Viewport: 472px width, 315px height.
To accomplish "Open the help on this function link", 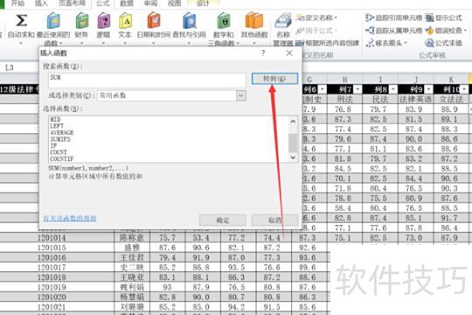I will [x=70, y=218].
